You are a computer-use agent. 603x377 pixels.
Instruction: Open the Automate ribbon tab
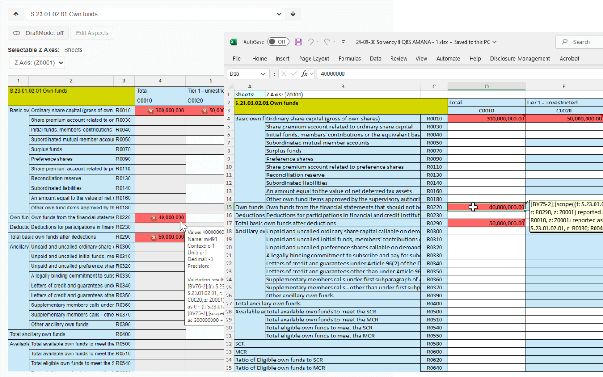pos(448,59)
